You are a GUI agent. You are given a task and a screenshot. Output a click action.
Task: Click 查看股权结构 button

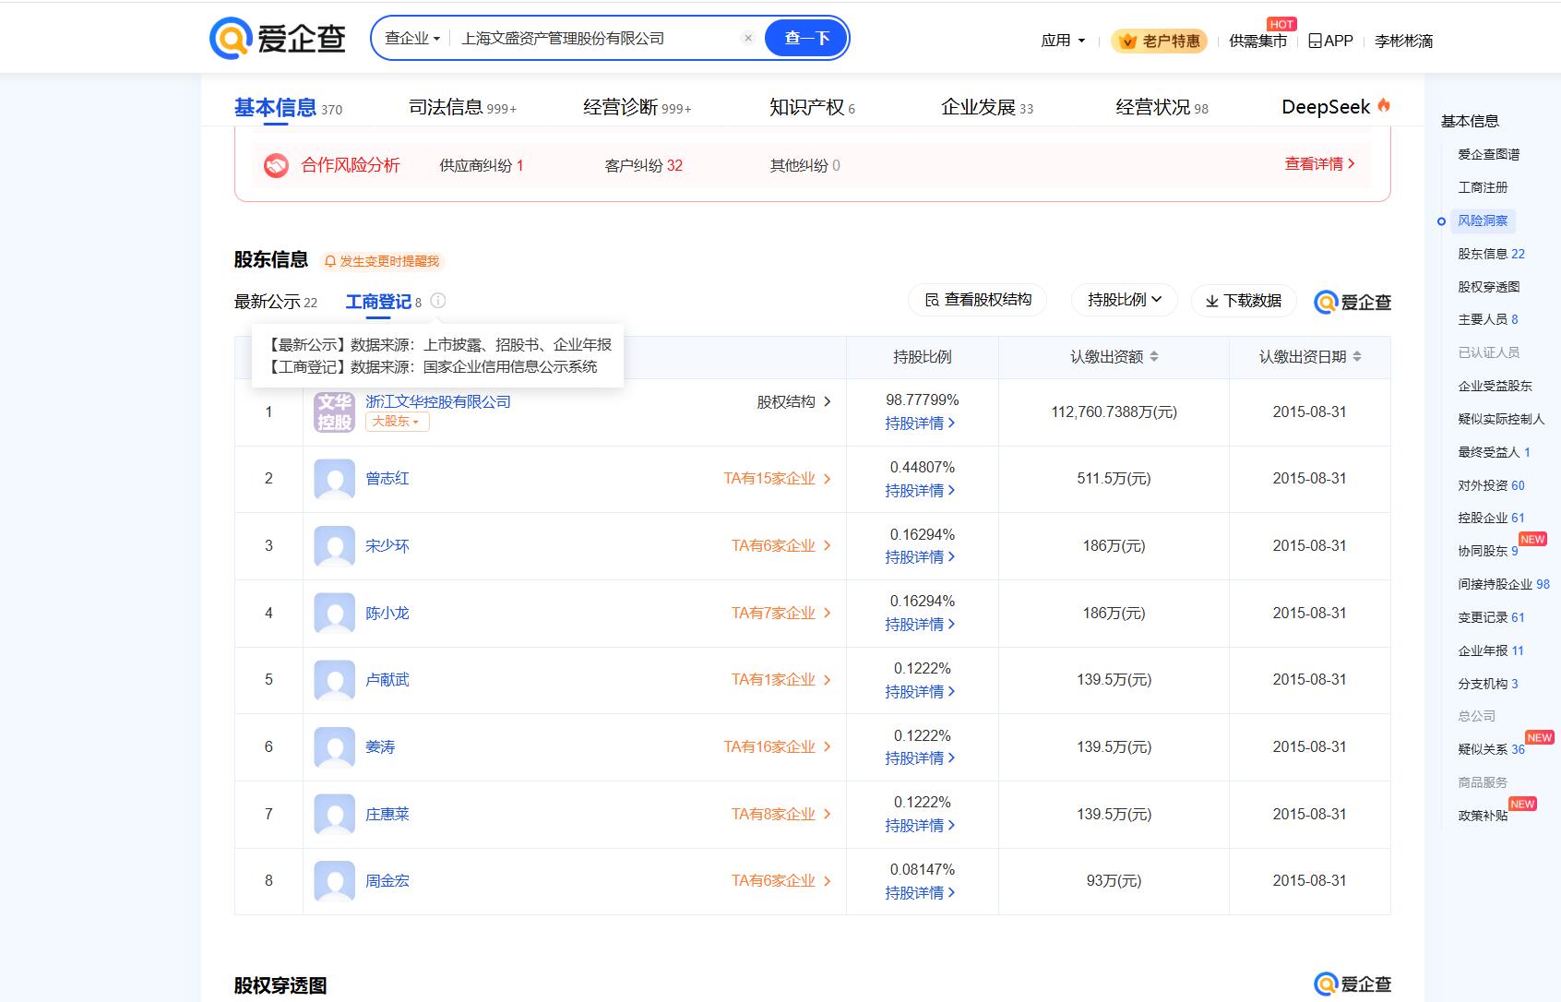978,300
